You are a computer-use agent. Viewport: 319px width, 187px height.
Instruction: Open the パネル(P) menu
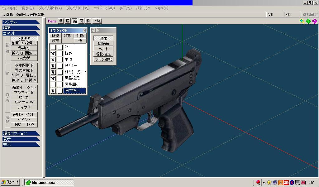pyautogui.click(x=143, y=8)
